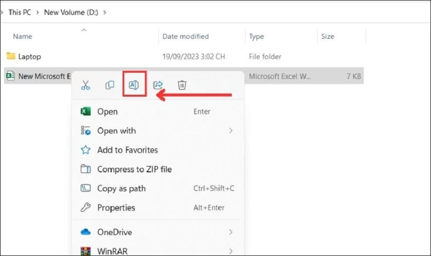Select Open from the context menu
431x256 pixels.
pyautogui.click(x=158, y=111)
